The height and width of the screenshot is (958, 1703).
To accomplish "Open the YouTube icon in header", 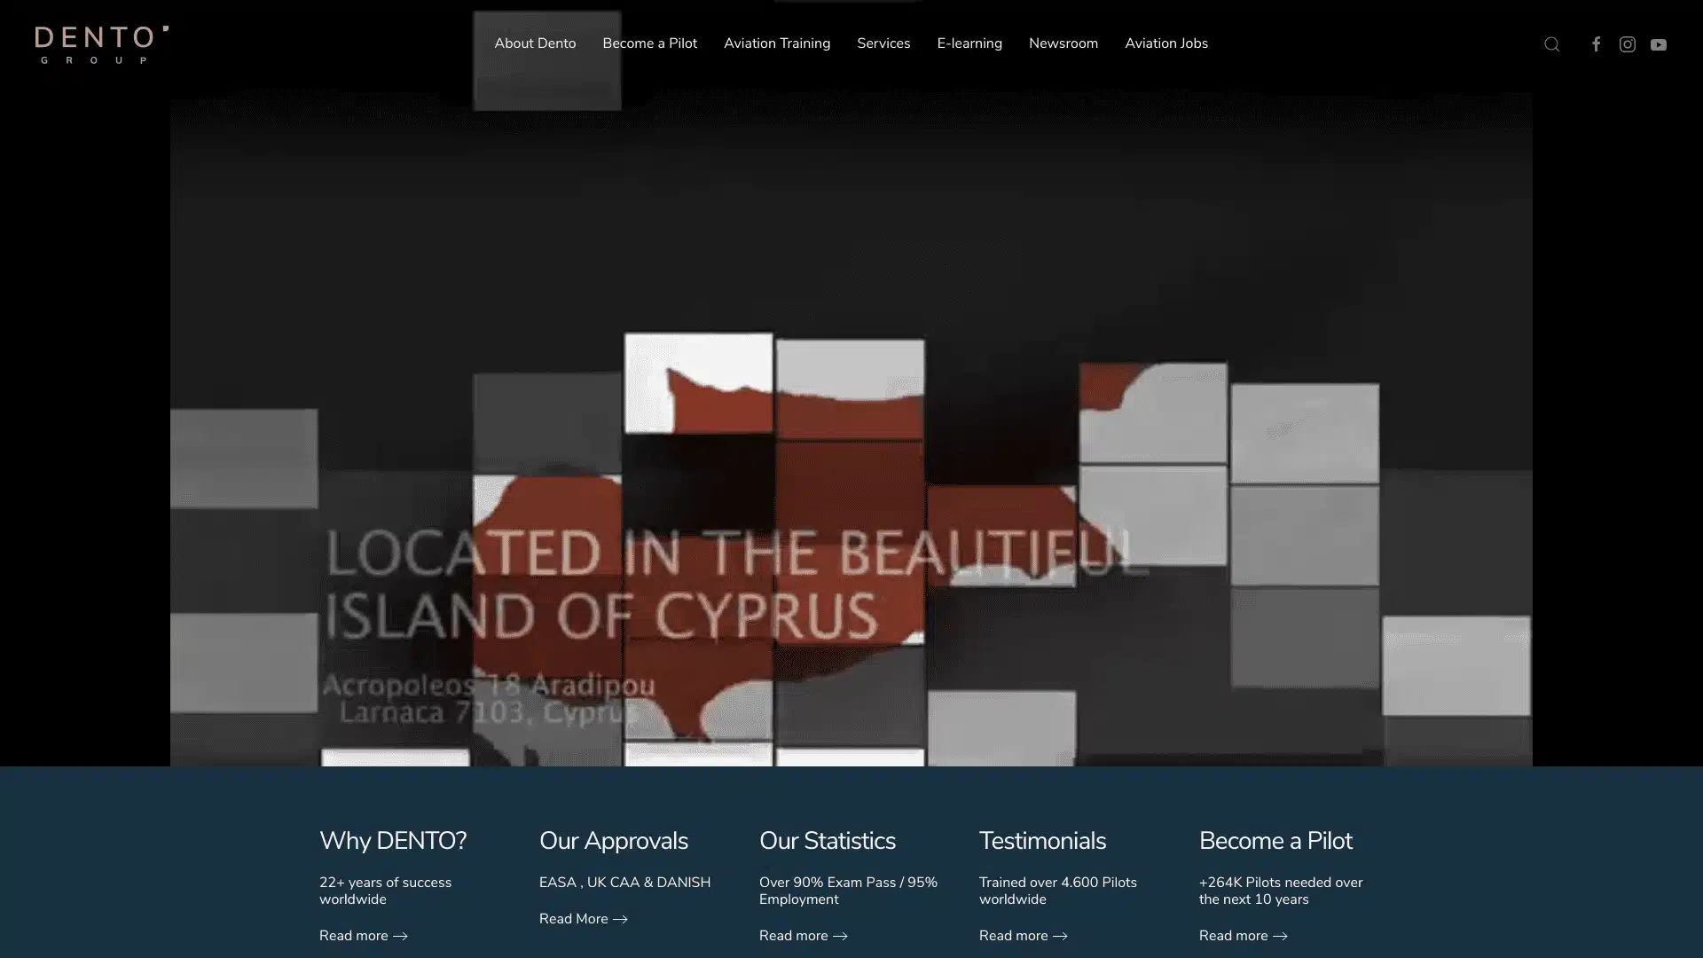I will (1658, 44).
